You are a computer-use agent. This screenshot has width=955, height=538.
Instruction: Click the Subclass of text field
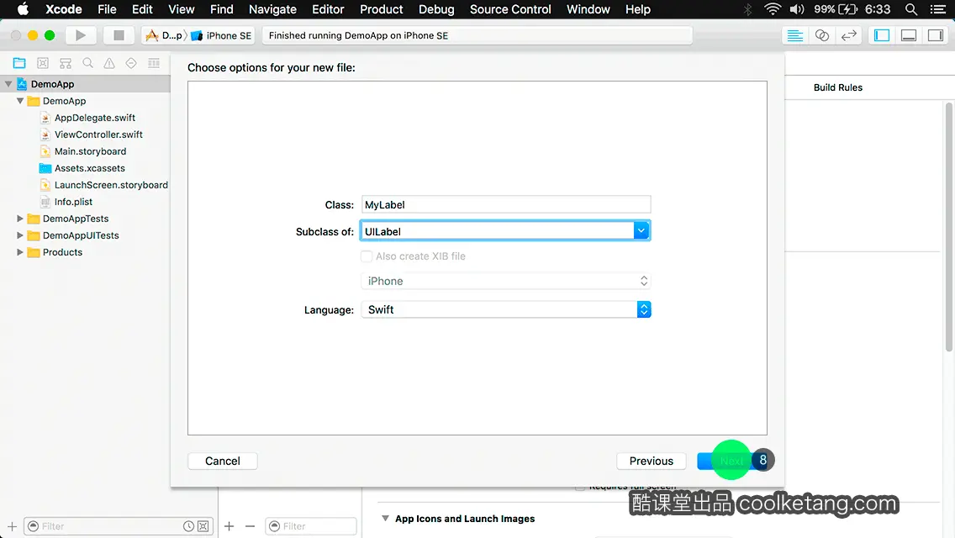(x=498, y=231)
